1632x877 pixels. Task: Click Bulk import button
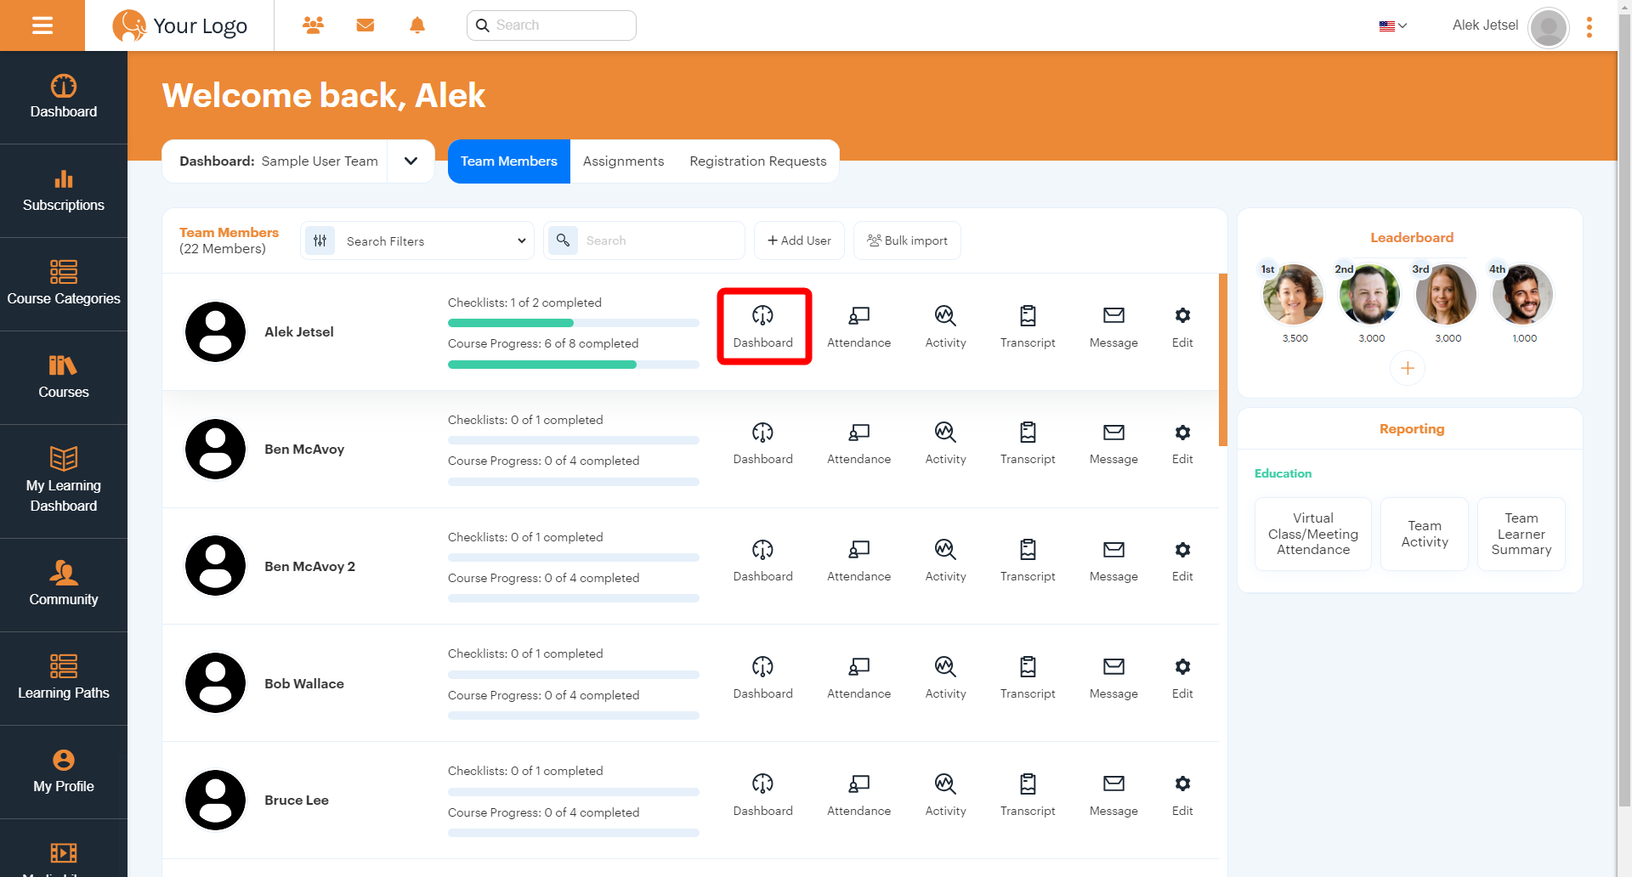907,240
